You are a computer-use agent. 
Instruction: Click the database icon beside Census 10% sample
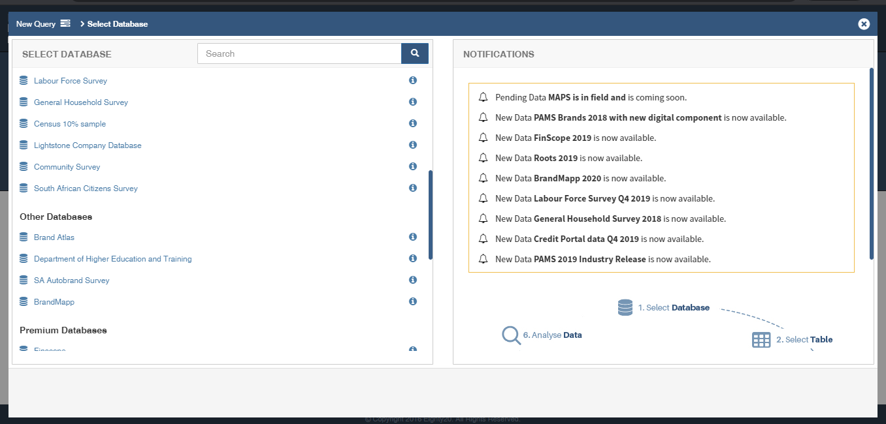tap(24, 123)
